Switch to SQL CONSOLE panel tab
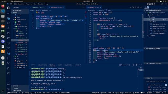The width and height of the screenshot is (168, 94). [x=68, y=65]
